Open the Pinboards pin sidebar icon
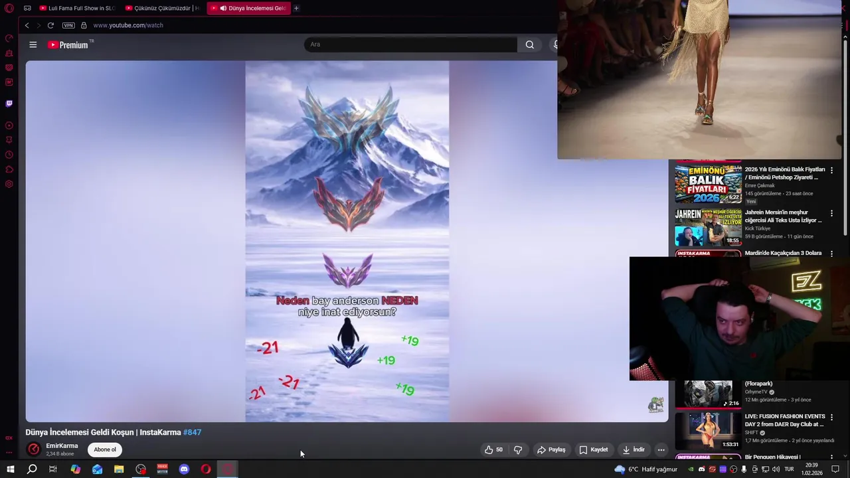Image resolution: width=850 pixels, height=478 pixels. 9,140
